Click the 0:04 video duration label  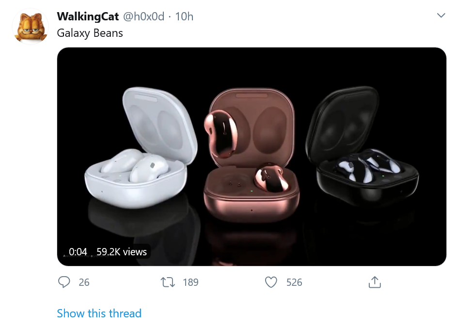78,252
